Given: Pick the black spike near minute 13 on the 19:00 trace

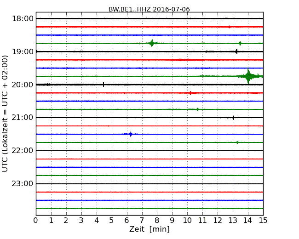Looking at the screenshot, I should tap(236, 51).
